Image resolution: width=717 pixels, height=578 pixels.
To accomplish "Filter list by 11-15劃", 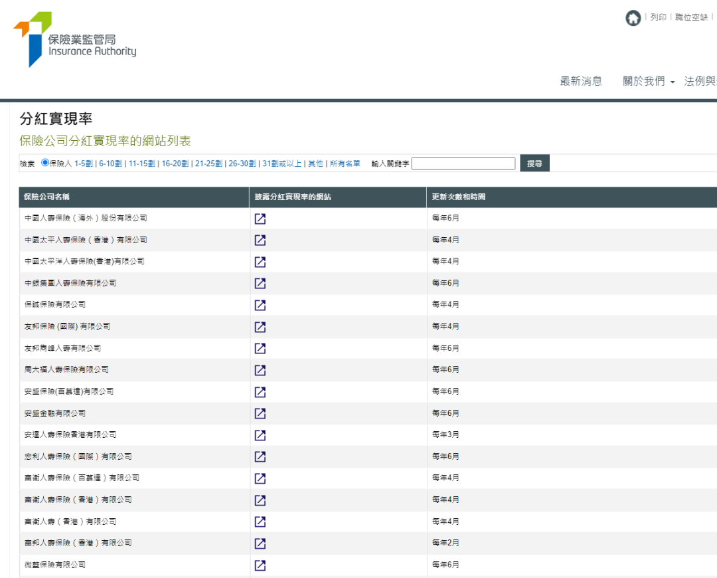I will (142, 164).
